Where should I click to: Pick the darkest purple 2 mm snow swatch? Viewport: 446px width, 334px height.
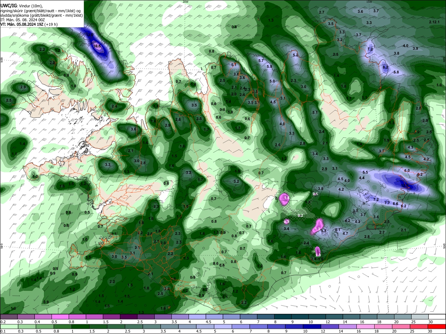[x=129, y=317]
